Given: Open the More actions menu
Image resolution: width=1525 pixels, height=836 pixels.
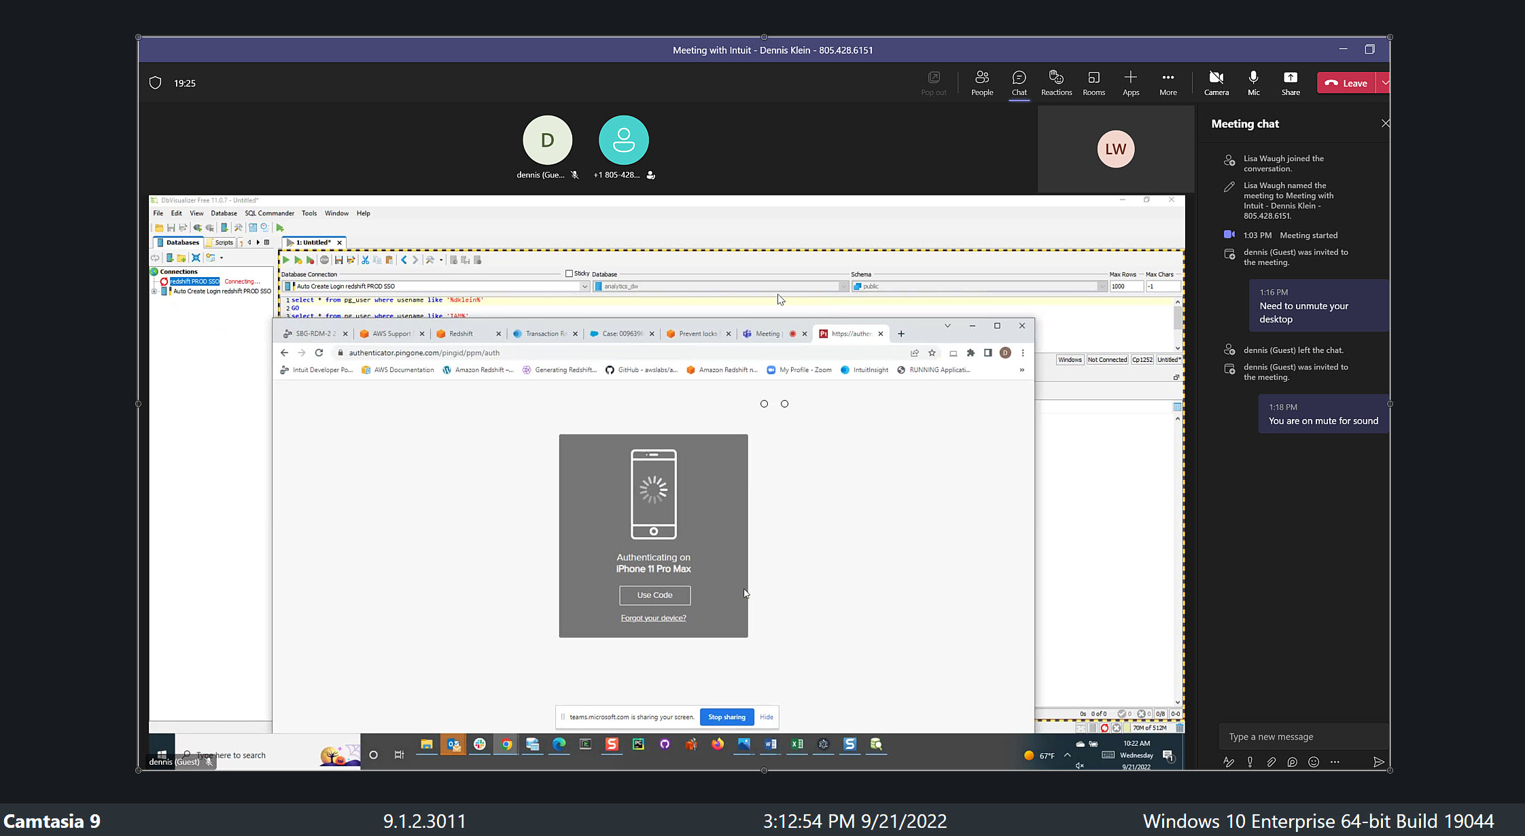Looking at the screenshot, I should 1168,83.
